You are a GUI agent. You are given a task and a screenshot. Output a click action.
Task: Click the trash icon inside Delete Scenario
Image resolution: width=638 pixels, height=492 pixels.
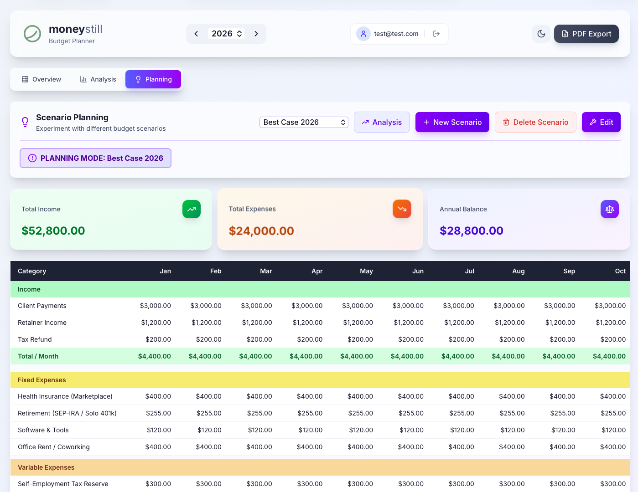coord(506,122)
